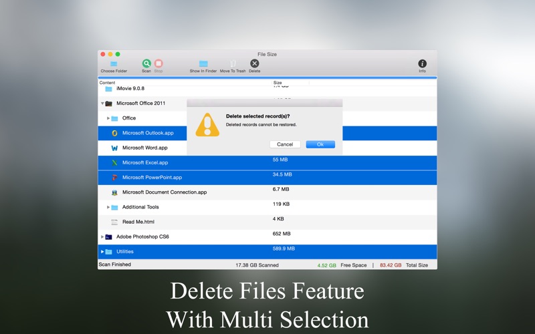Minimize the window with yellow button
This screenshot has height=334, width=535.
point(110,54)
